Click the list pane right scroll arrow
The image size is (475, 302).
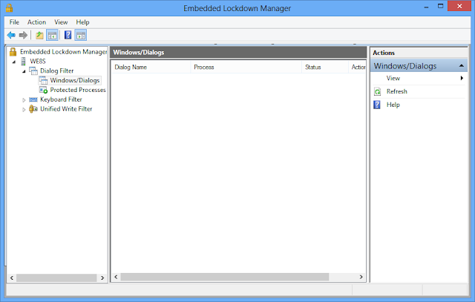(361, 277)
